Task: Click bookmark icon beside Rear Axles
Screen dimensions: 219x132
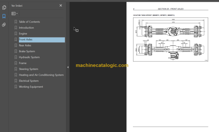Action: pos(16,45)
